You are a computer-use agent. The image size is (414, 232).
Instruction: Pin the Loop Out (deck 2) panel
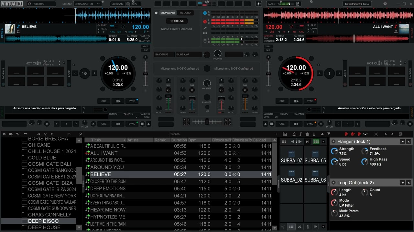pyautogui.click(x=402, y=183)
